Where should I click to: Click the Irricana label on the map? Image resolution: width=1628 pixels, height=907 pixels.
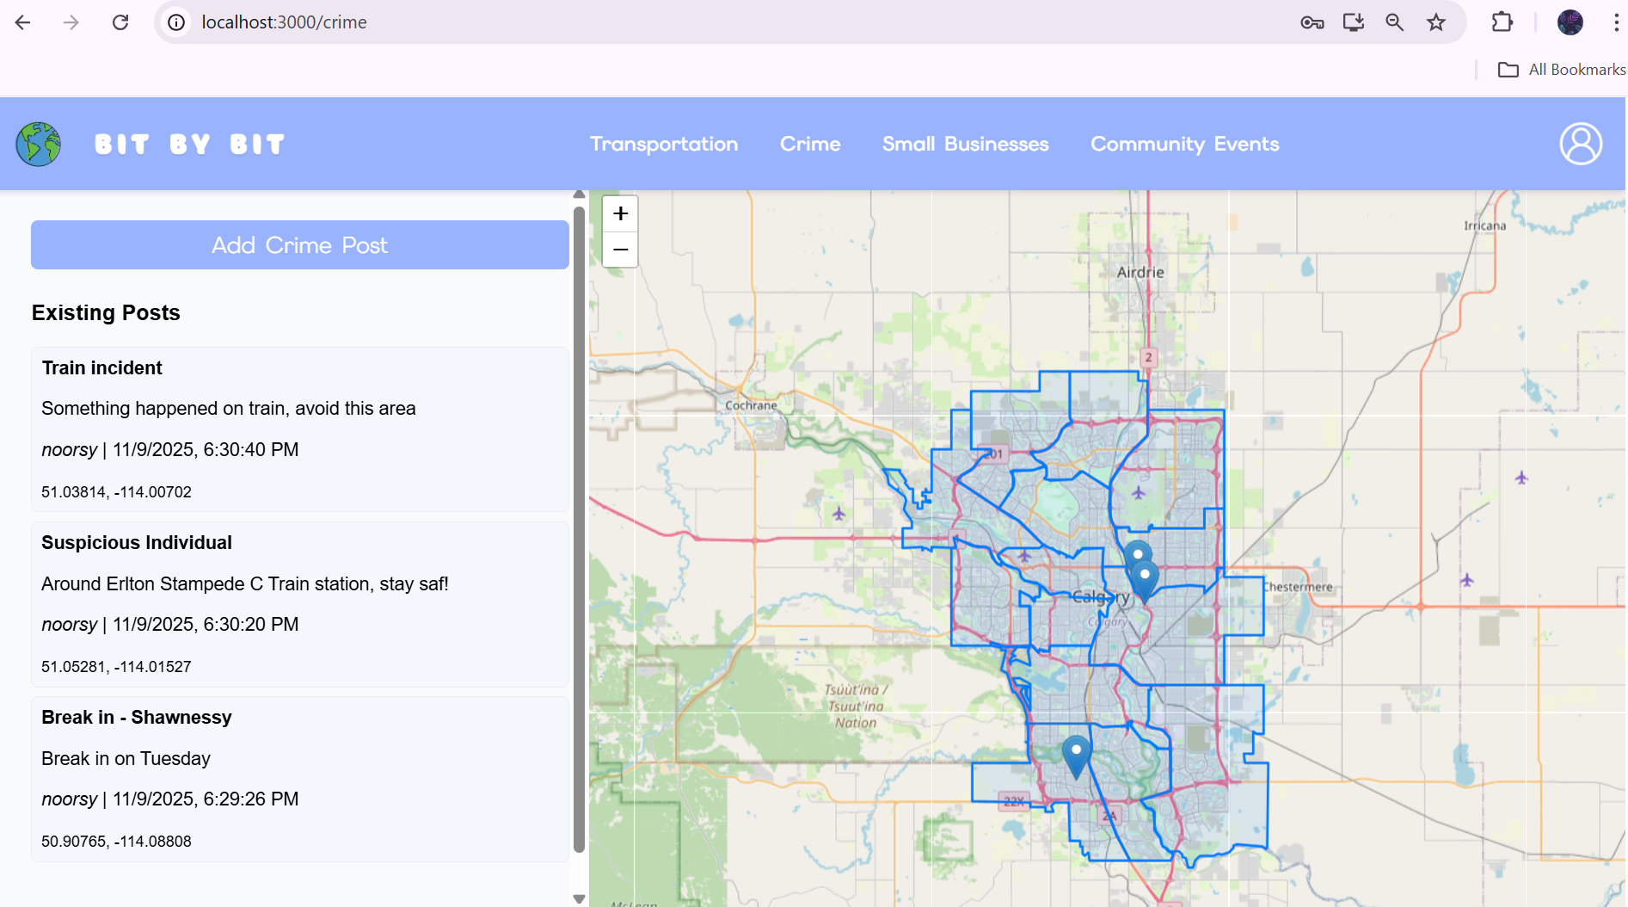point(1485,225)
